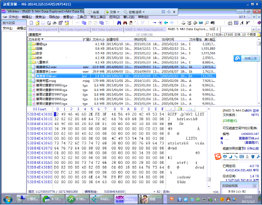Click the full screen icon in remote-control bar
262x205 pixels.
pyautogui.click(x=163, y=12)
